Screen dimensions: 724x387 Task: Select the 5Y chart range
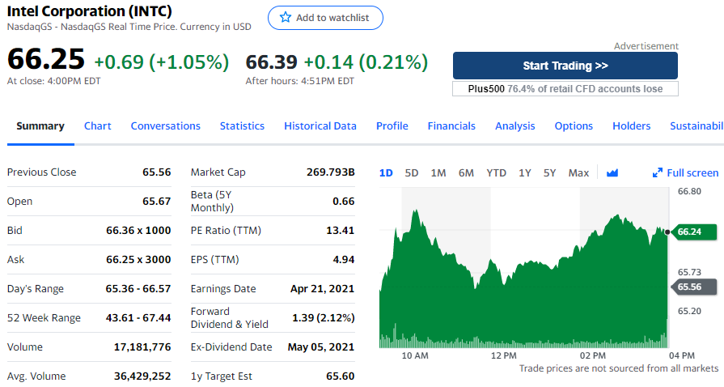click(x=550, y=172)
